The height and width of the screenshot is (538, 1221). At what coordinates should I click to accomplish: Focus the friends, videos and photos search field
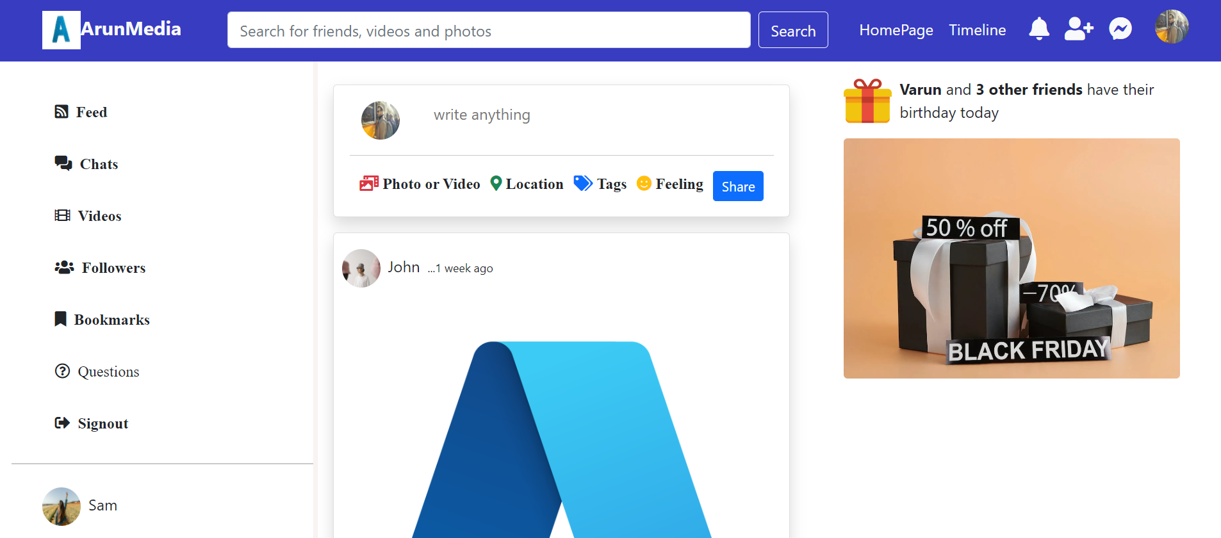pos(489,30)
